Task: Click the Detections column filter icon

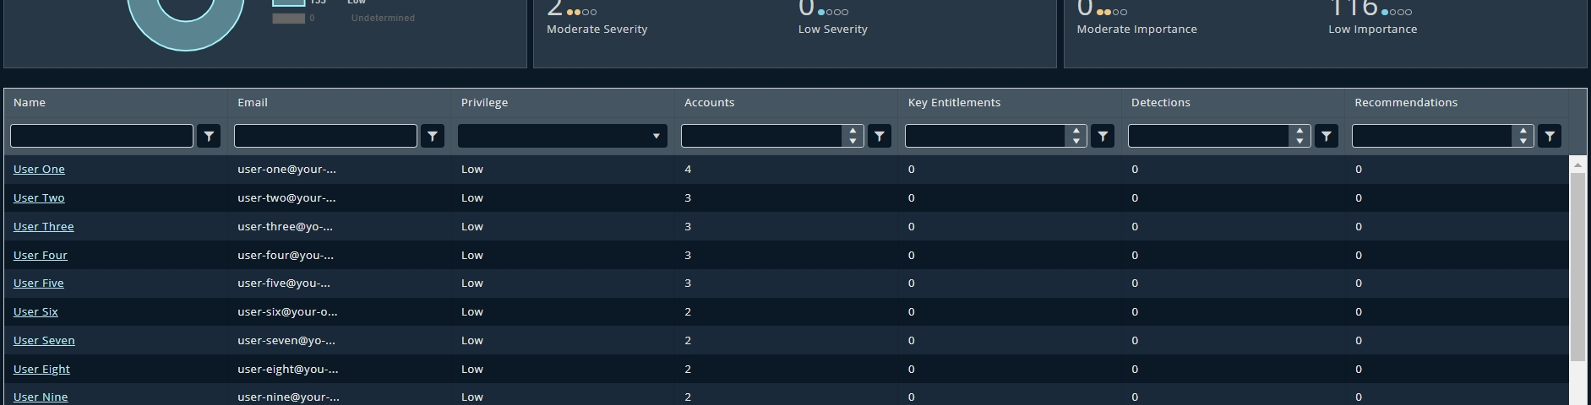Action: tap(1327, 136)
